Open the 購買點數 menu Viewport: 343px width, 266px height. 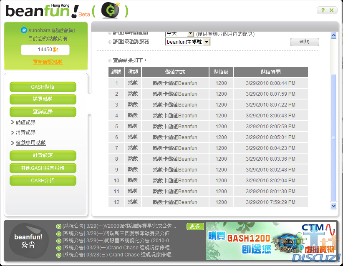click(x=43, y=99)
